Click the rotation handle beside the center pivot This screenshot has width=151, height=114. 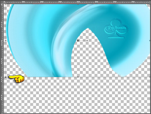click(x=87, y=41)
